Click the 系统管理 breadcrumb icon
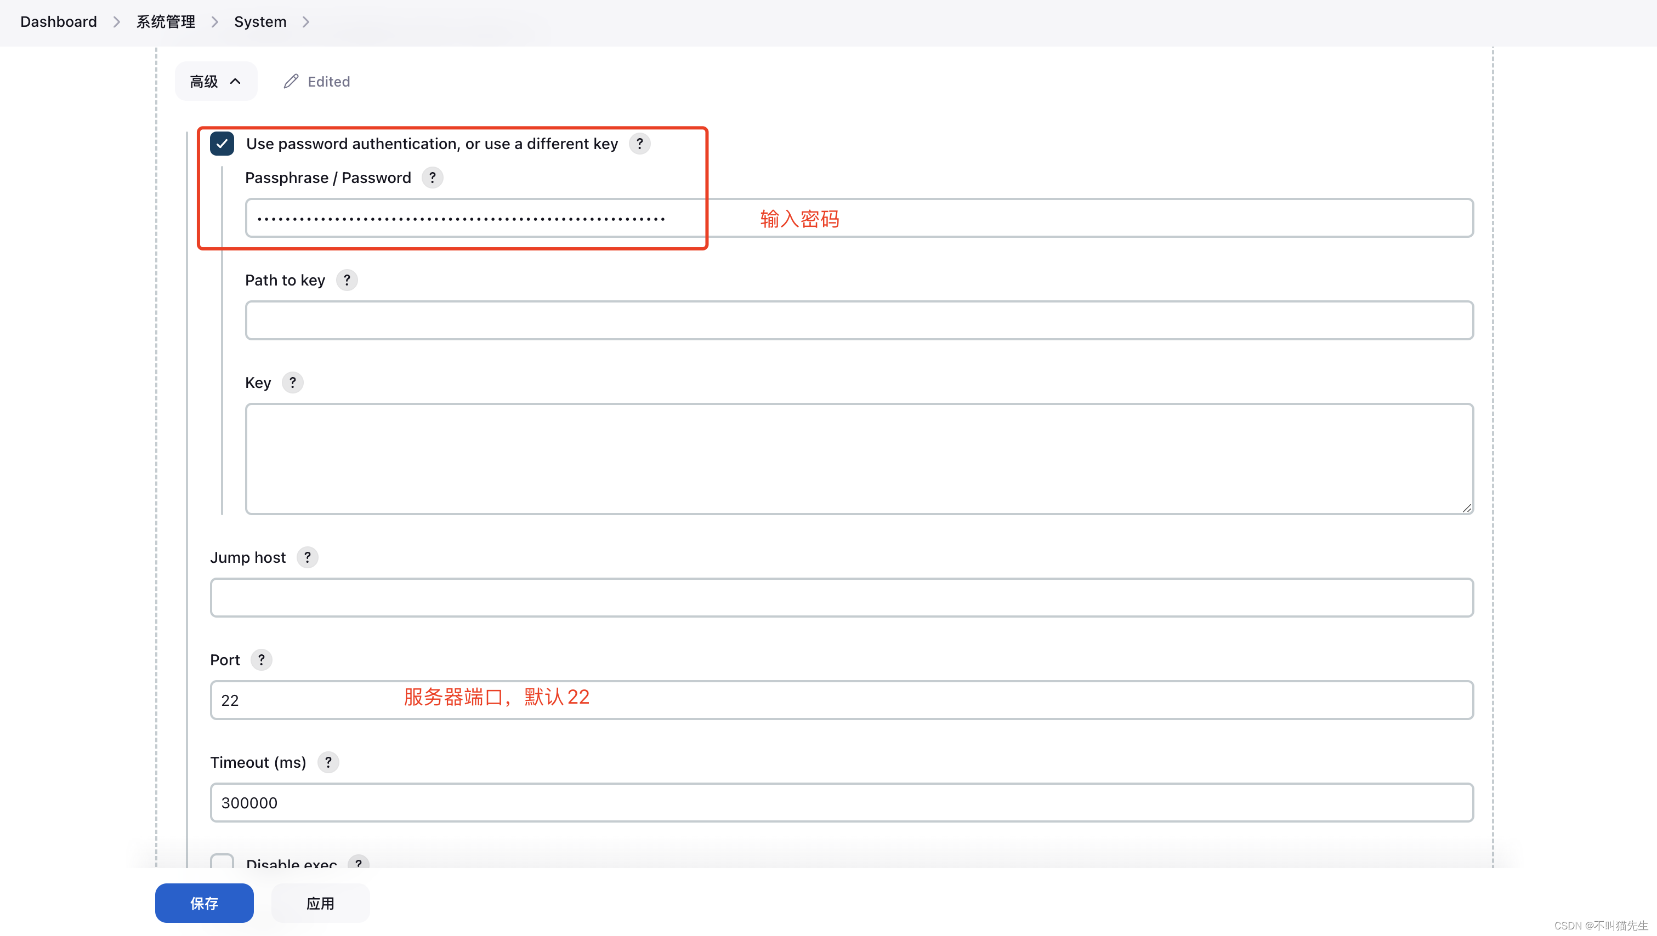Screen dimensions: 1657x936 point(165,20)
